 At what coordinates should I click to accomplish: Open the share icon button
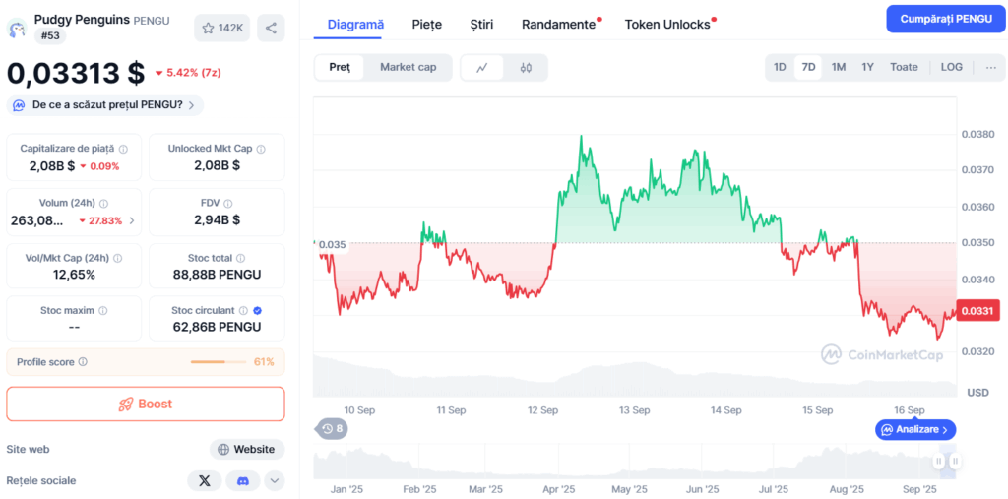pos(271,28)
